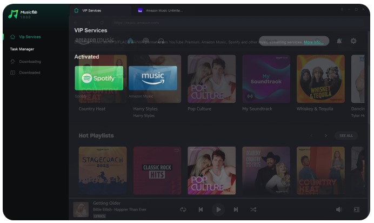Click the home icon on VIP Services tab
Screen dimensions: 374x223
click(76, 10)
